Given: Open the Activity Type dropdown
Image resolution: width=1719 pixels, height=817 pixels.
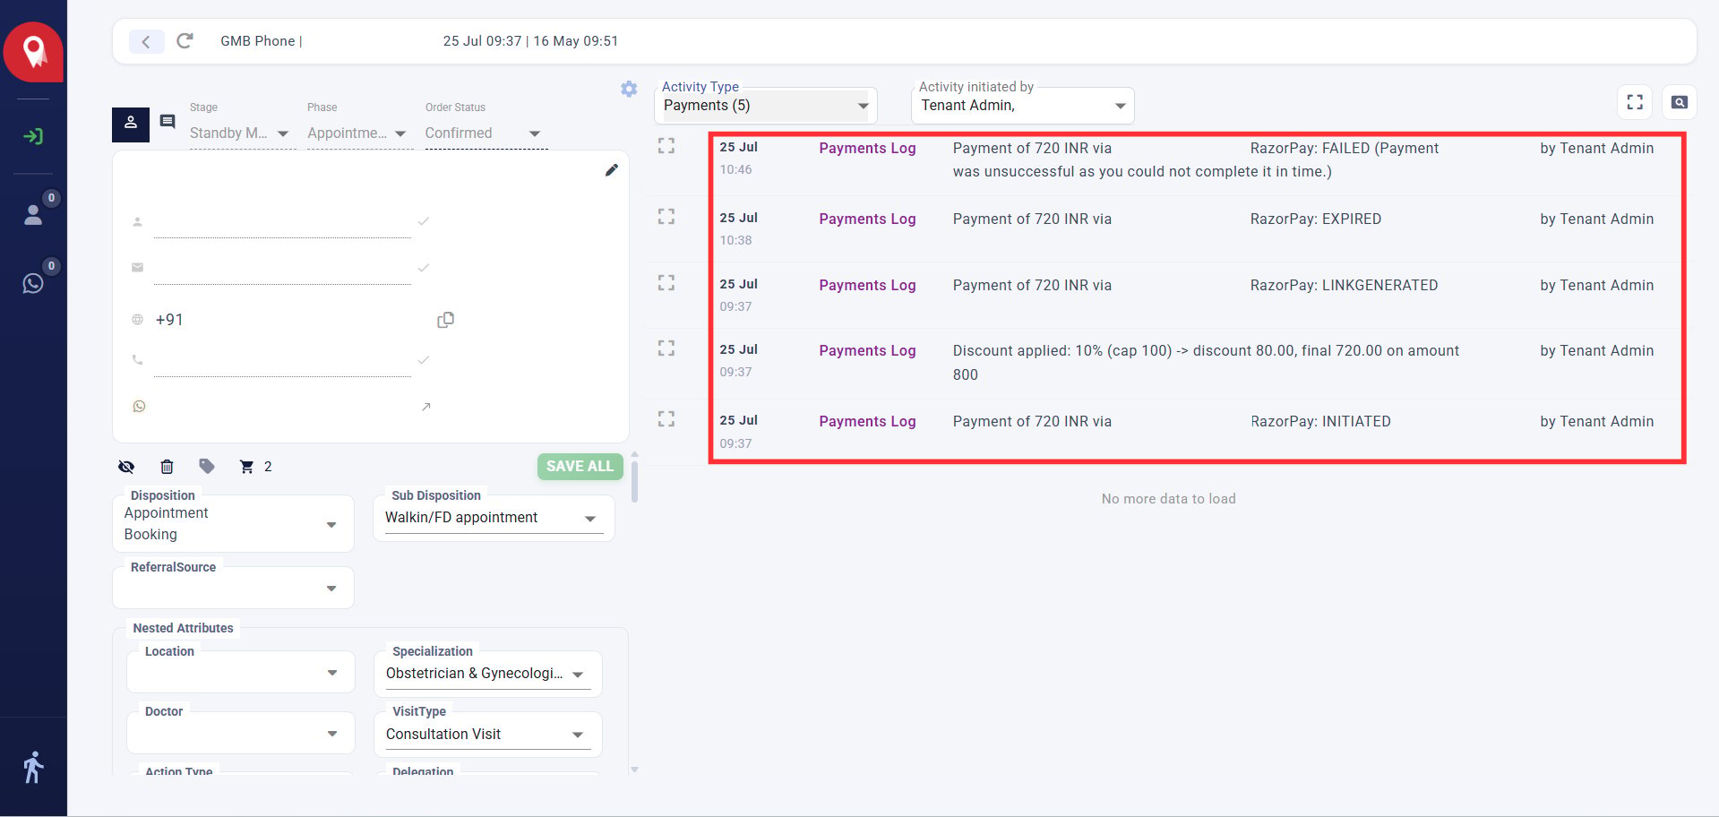Looking at the screenshot, I should tap(766, 106).
